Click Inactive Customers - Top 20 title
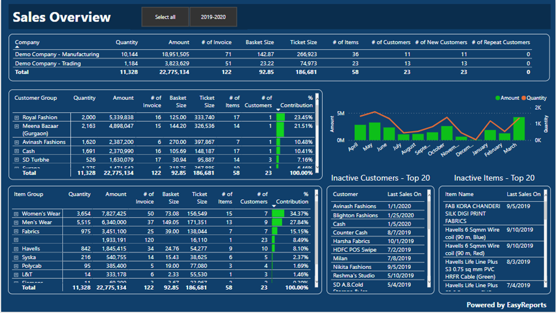 tap(380, 178)
